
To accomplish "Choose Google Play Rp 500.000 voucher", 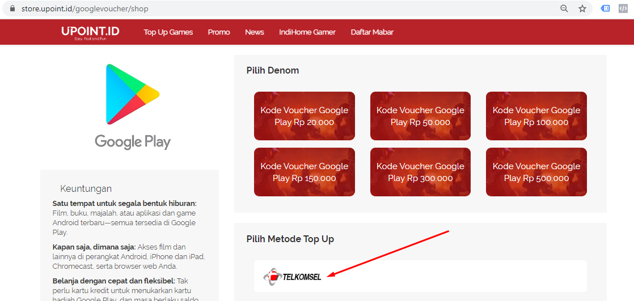I will (536, 172).
